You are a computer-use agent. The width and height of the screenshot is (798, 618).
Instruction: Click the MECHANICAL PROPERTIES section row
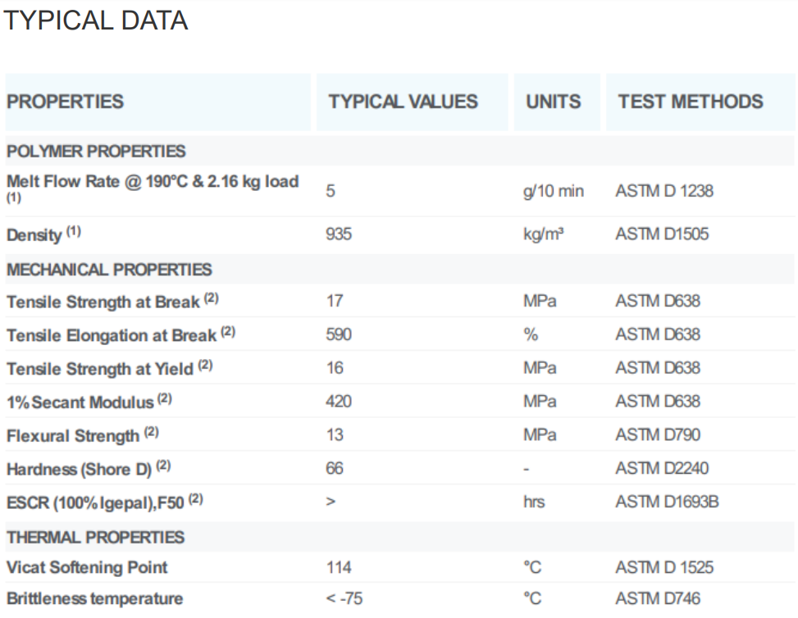tap(109, 270)
